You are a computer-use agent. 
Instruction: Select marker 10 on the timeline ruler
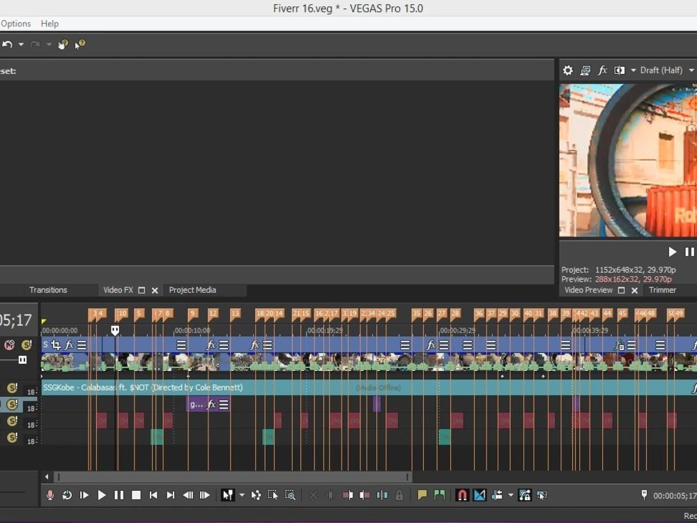(120, 314)
